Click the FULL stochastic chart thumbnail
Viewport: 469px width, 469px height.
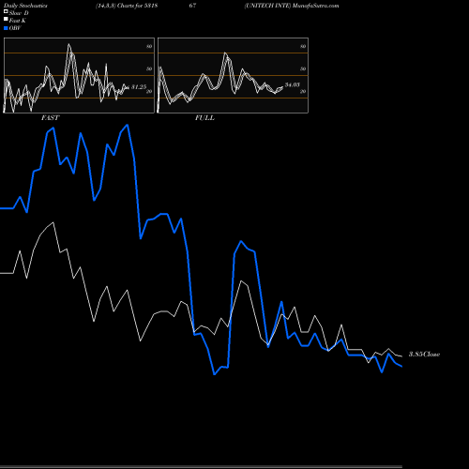click(x=233, y=75)
